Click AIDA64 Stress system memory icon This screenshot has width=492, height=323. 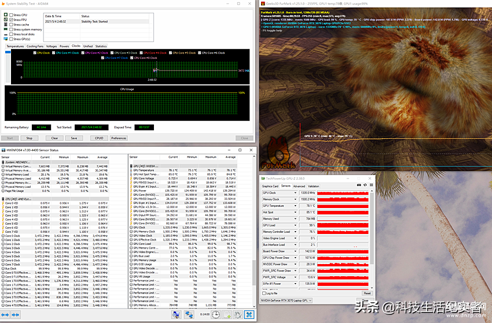click(x=6, y=29)
